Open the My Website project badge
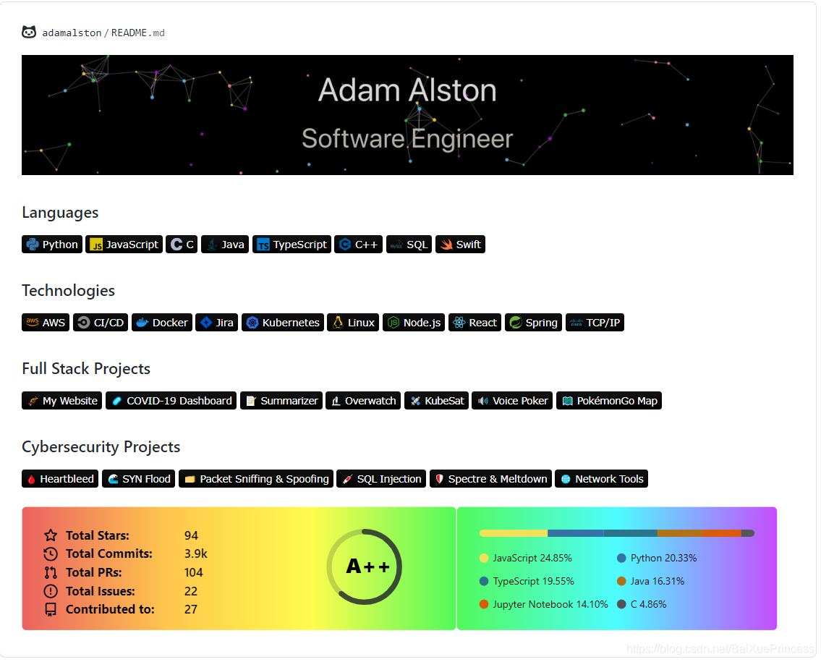Image resolution: width=821 pixels, height=662 pixels. coord(61,401)
